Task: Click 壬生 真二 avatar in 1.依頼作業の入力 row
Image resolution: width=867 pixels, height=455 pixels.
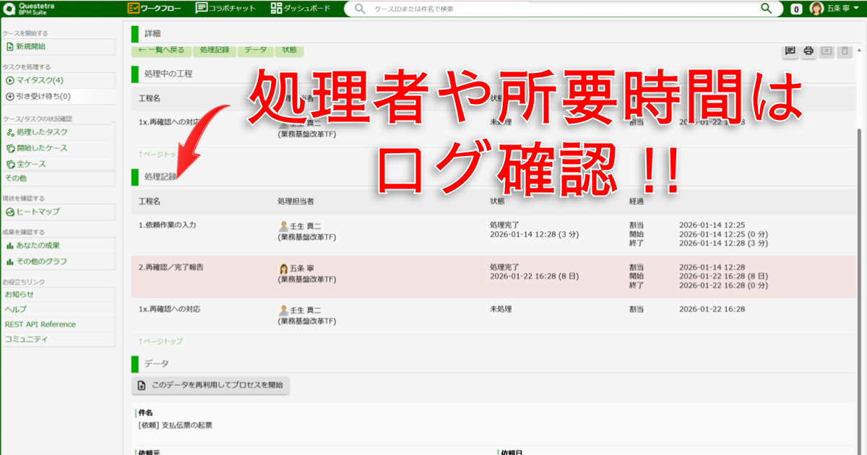Action: [283, 227]
